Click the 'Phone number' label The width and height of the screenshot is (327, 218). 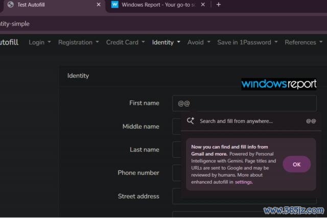(138, 173)
